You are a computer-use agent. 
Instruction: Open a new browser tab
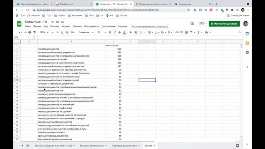216,4
